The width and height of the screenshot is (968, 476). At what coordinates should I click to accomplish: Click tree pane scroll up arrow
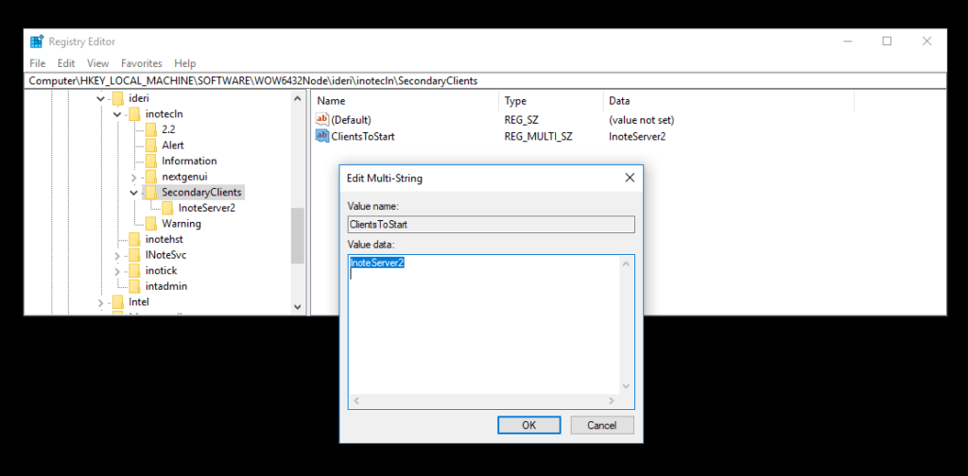[x=298, y=98]
